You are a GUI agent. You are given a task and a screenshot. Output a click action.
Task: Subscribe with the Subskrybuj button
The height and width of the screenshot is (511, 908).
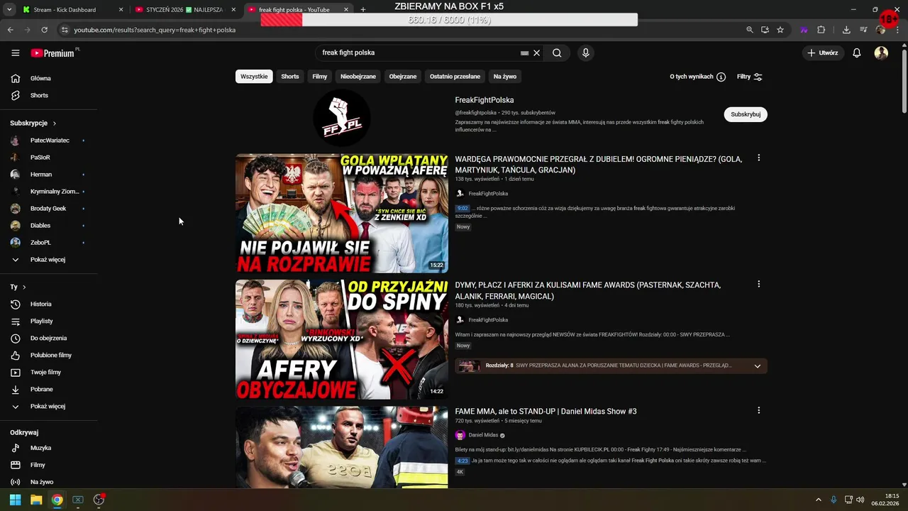click(x=746, y=114)
